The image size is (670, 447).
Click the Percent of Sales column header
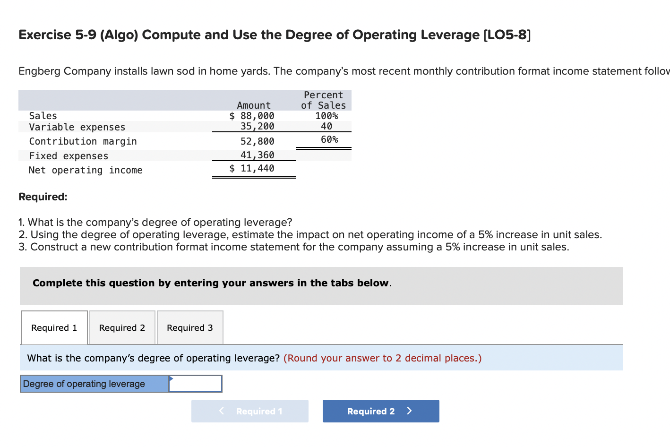tap(323, 100)
